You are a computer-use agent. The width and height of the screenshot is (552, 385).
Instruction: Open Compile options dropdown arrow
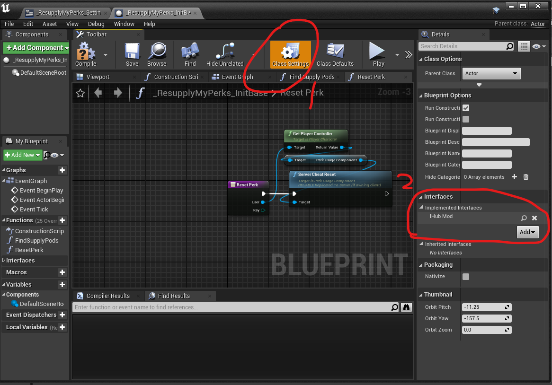click(105, 55)
